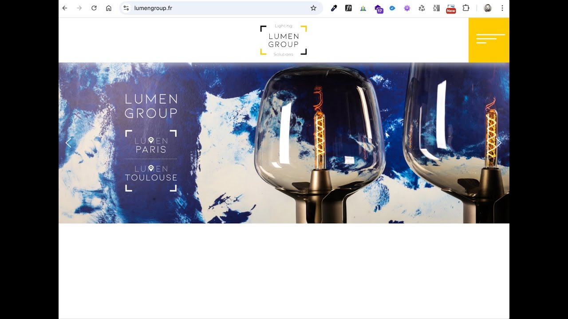The width and height of the screenshot is (568, 319).
Task: Open the extension with red New badge
Action: point(451,8)
